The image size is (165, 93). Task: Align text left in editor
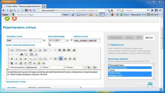click(x=61, y=59)
